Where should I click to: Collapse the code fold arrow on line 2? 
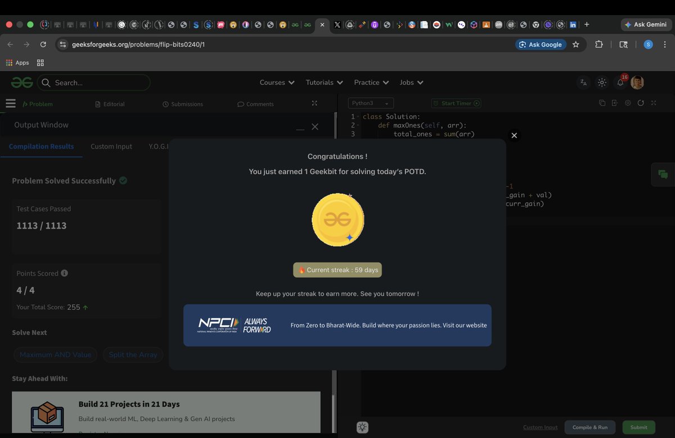(358, 125)
